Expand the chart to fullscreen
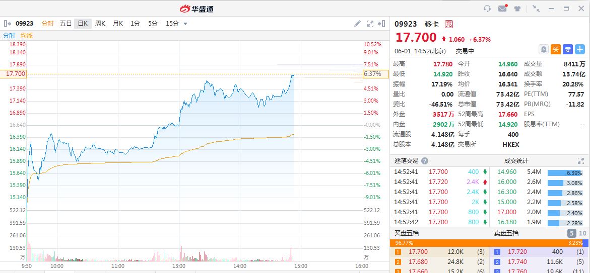 (370, 24)
